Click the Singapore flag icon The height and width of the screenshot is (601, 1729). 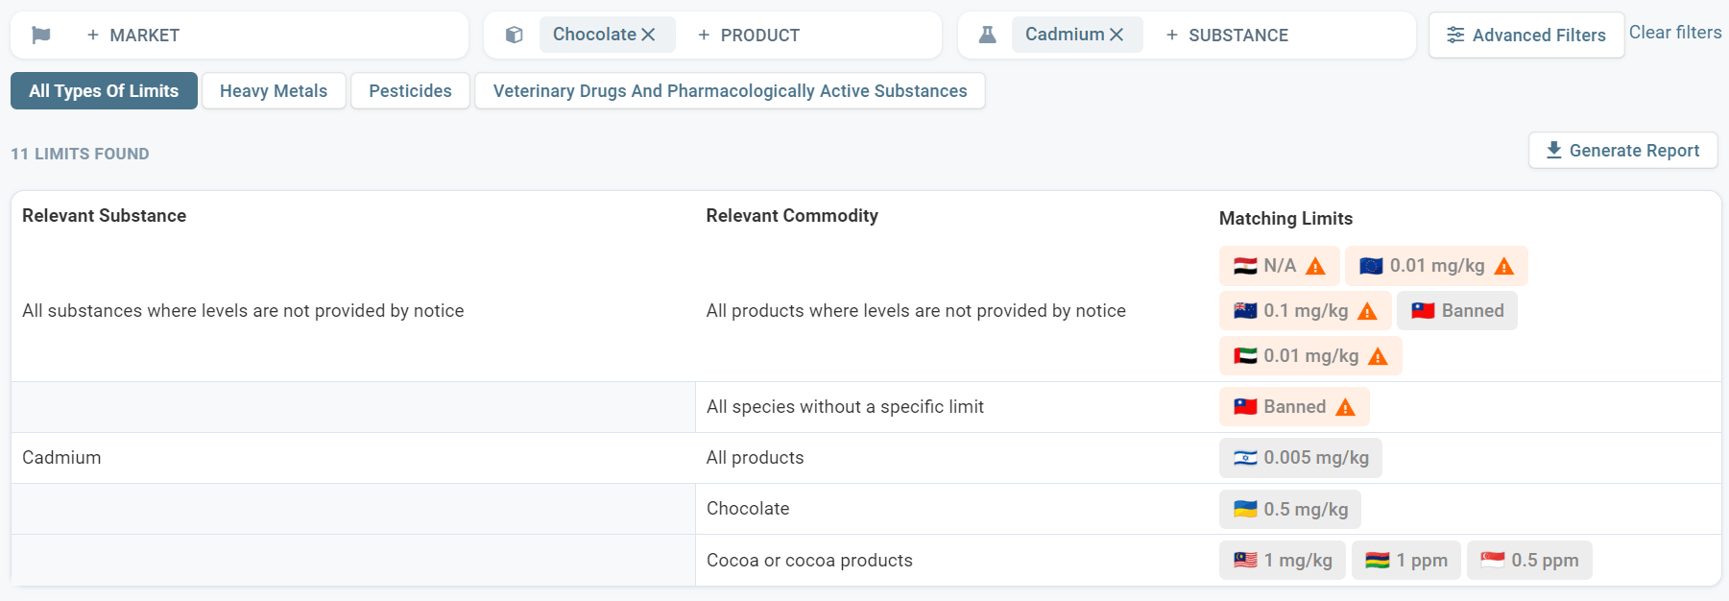point(1493,560)
